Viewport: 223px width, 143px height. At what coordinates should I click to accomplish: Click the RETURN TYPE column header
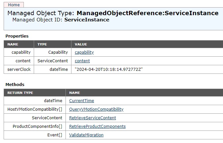[20, 93]
